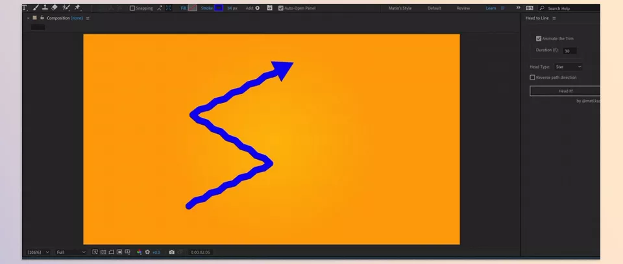
Task: Toggle the composition panel lock icon
Action: coord(42,18)
